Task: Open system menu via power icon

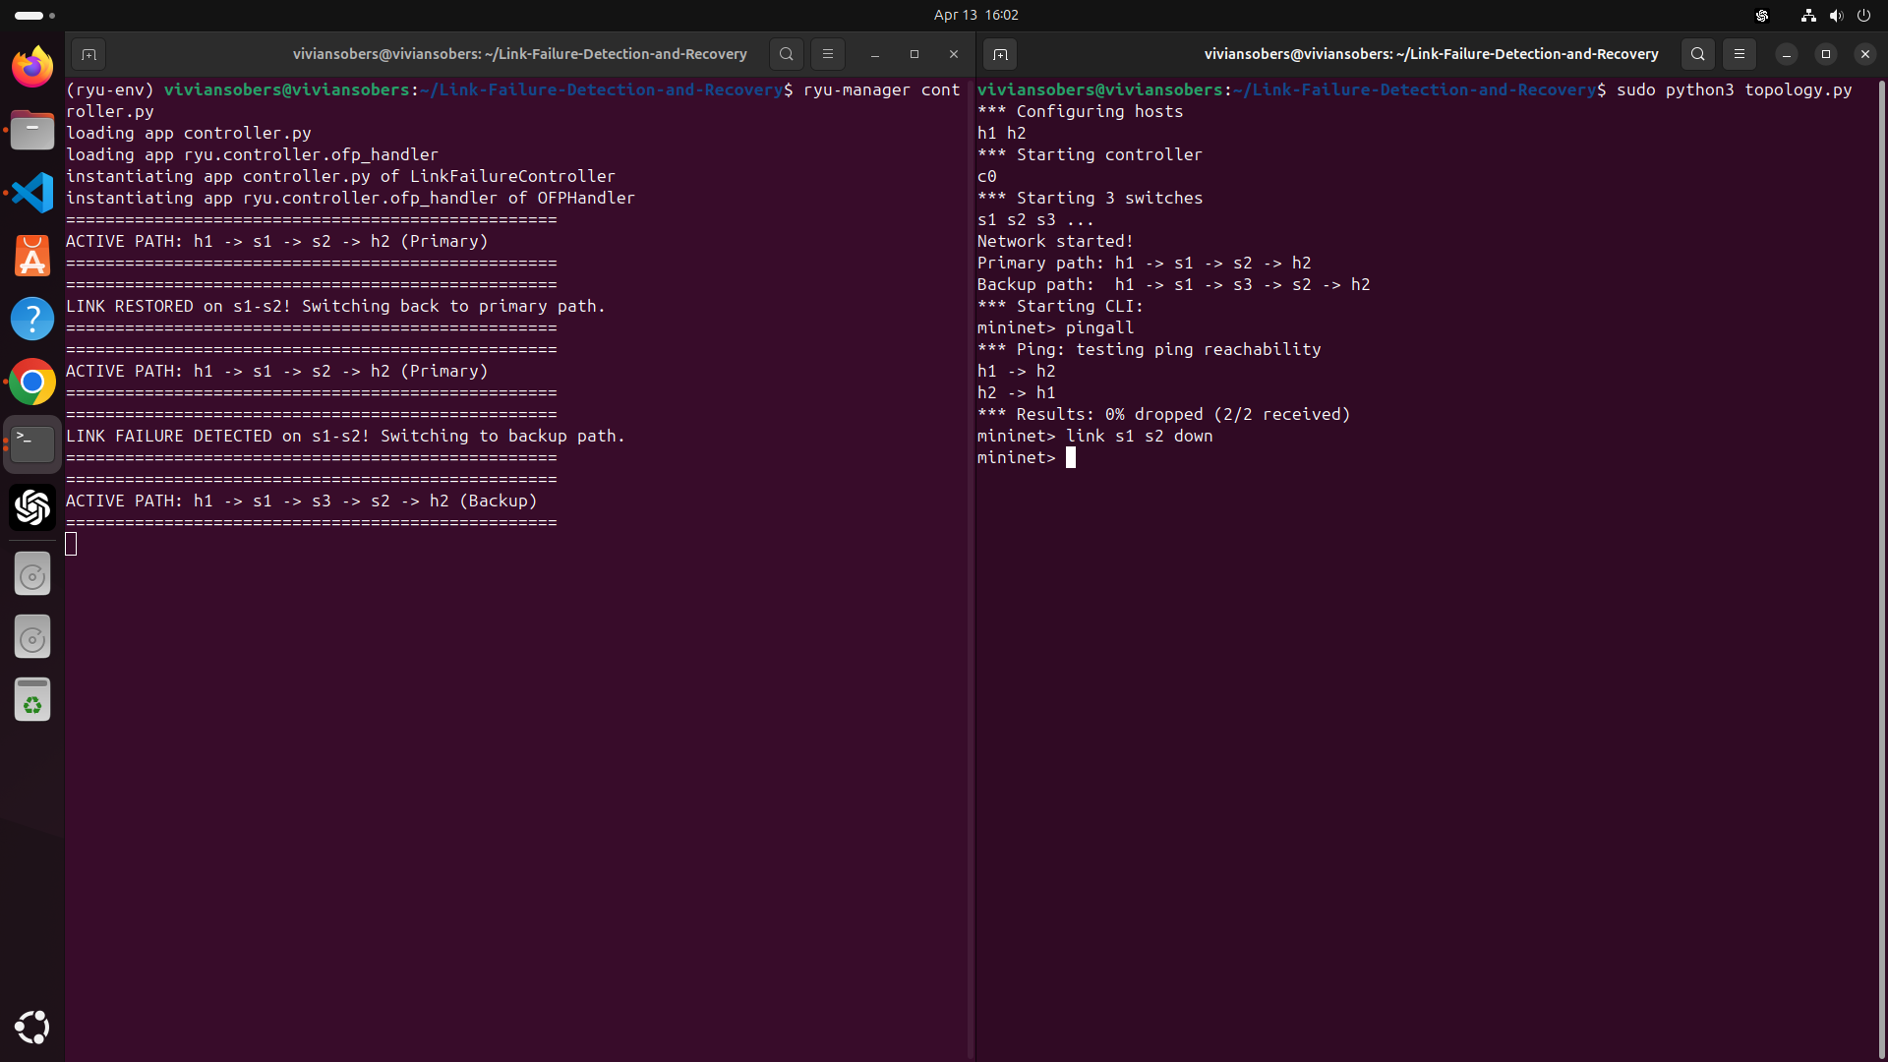Action: point(1863,15)
